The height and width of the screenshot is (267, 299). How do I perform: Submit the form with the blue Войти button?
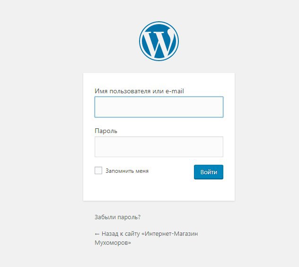[209, 172]
